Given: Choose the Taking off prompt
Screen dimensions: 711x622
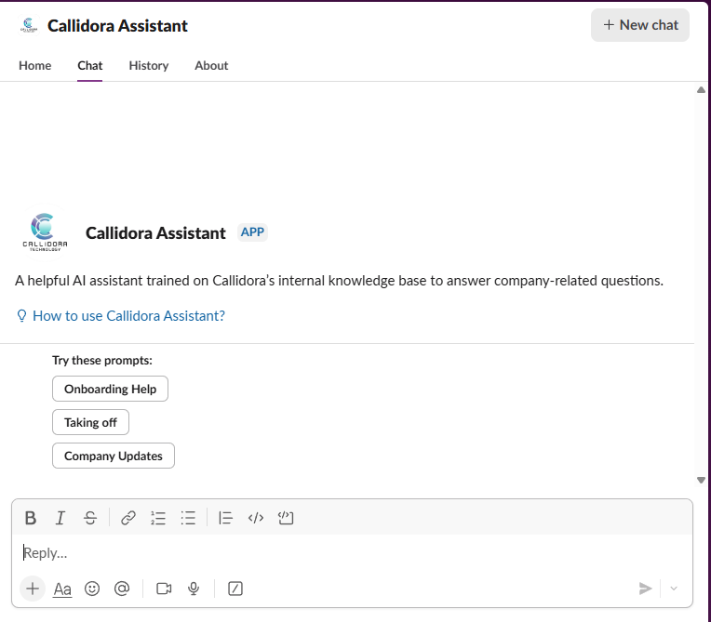Looking at the screenshot, I should pos(90,422).
